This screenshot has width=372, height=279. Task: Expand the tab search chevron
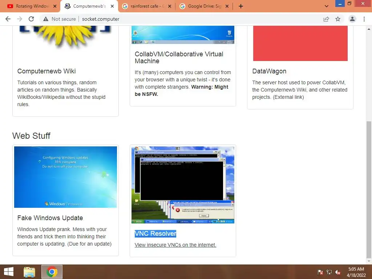point(327,6)
